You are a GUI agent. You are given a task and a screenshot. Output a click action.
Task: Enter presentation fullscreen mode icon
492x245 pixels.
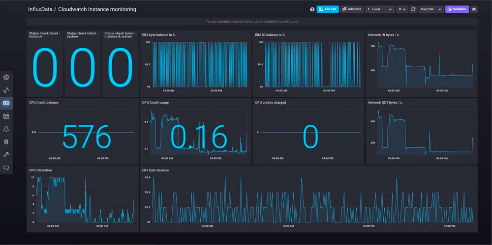[474, 9]
